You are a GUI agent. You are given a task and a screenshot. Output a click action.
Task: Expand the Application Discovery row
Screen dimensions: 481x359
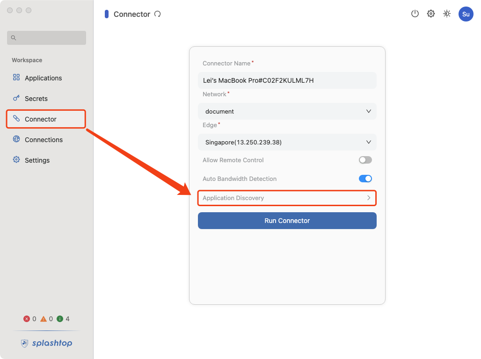(x=287, y=198)
